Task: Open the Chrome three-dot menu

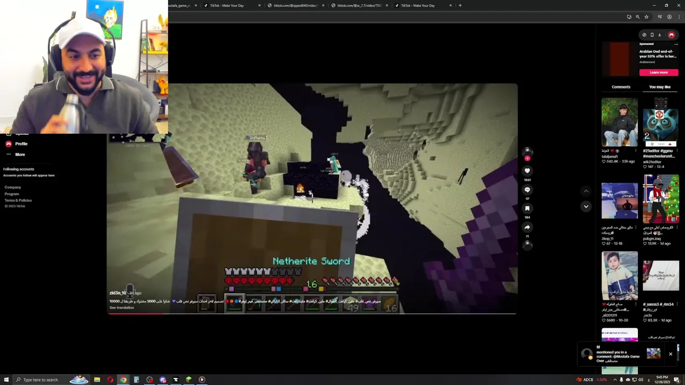Action: [678, 17]
